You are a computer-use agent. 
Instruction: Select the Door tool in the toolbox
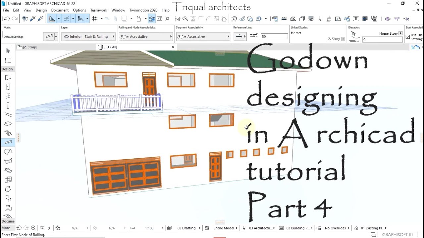pyautogui.click(x=8, y=87)
